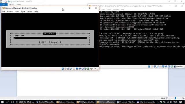Open Help menu in WebServer window
This screenshot has height=104, width=185.
point(36,12)
